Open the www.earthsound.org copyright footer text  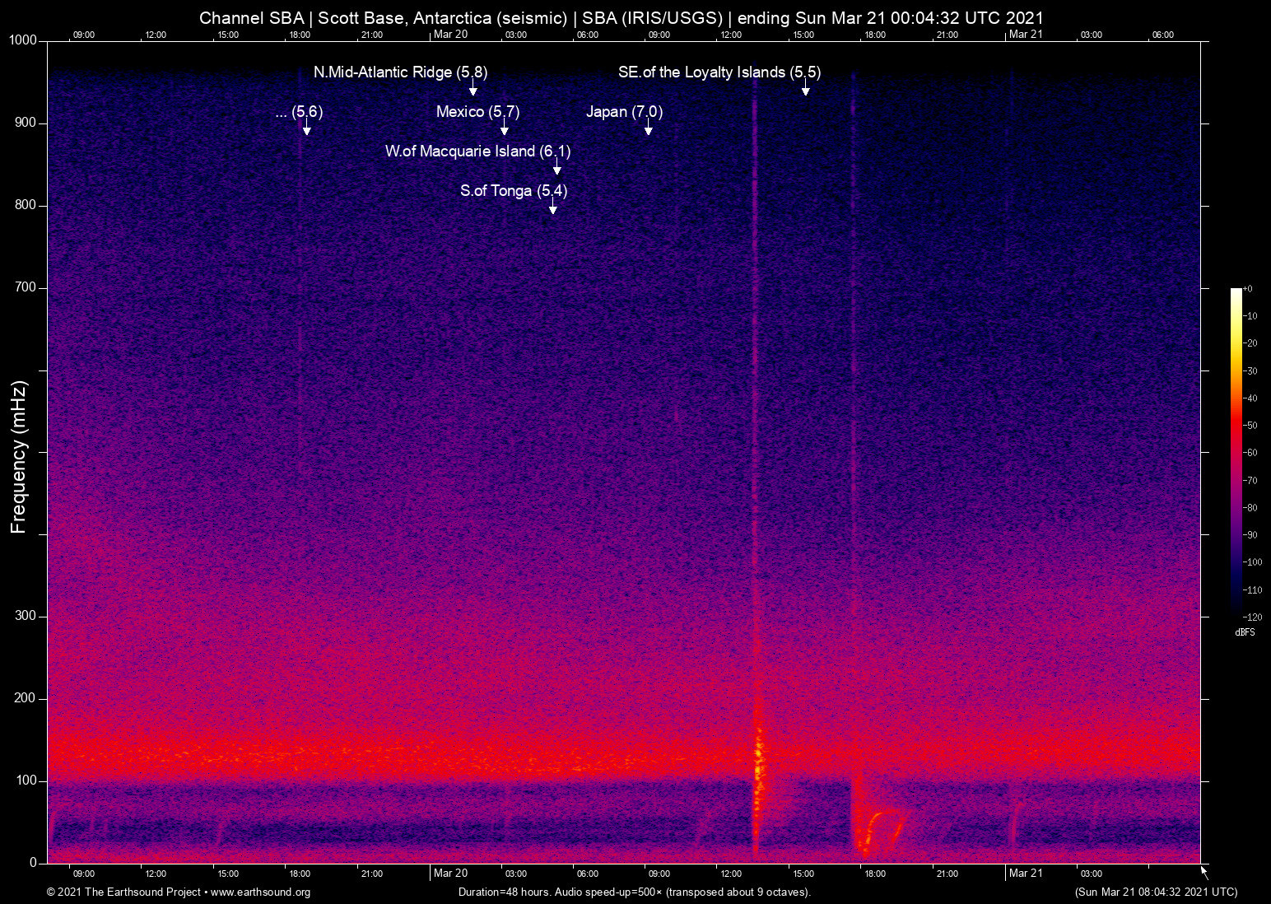179,892
